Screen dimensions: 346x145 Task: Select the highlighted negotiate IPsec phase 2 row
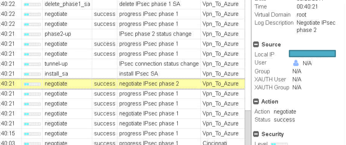[122, 84]
